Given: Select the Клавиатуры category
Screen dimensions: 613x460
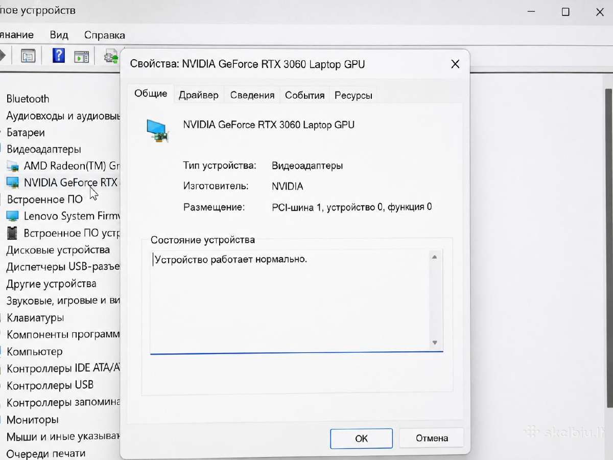Looking at the screenshot, I should [35, 317].
